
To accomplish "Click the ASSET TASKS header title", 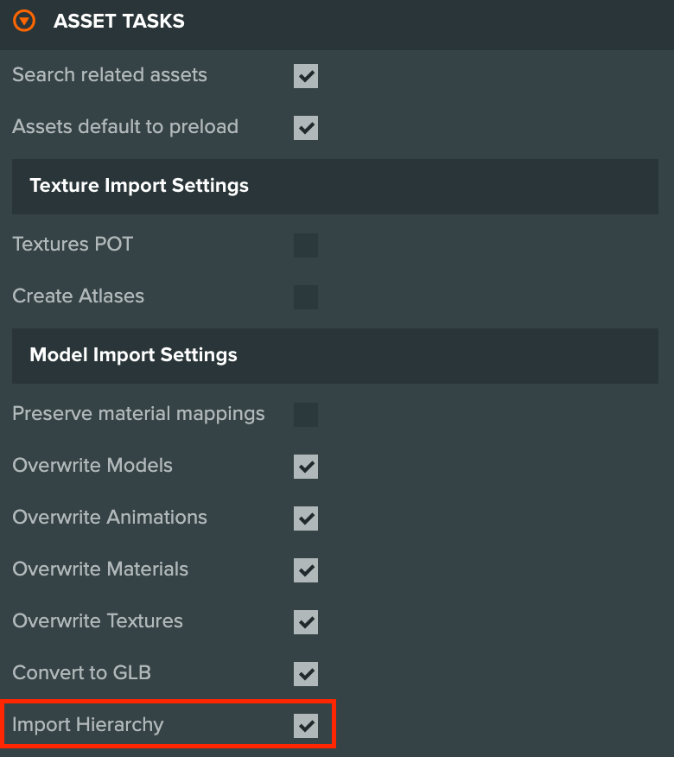I will coord(118,22).
